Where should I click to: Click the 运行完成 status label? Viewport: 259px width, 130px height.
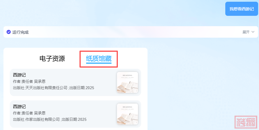click(20, 32)
